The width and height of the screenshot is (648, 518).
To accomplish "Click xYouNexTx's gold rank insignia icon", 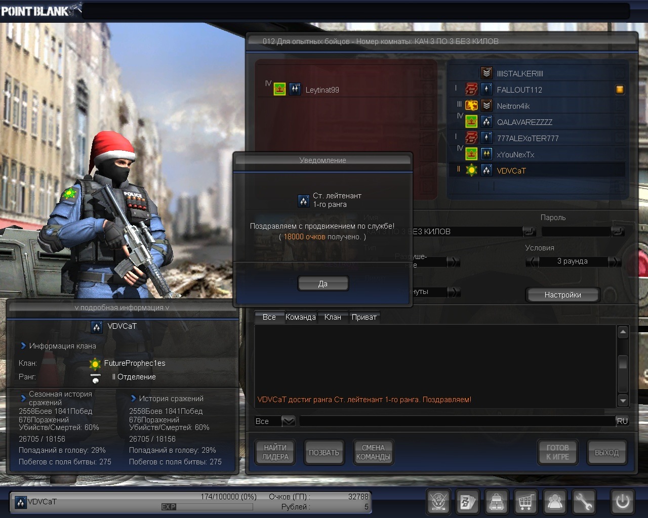I will (x=487, y=154).
